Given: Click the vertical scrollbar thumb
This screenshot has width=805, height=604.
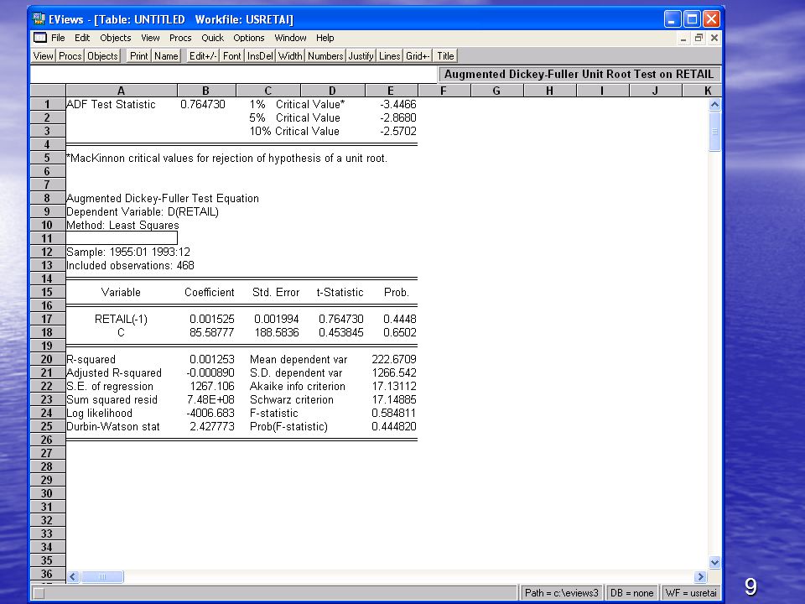Looking at the screenshot, I should tap(714, 132).
